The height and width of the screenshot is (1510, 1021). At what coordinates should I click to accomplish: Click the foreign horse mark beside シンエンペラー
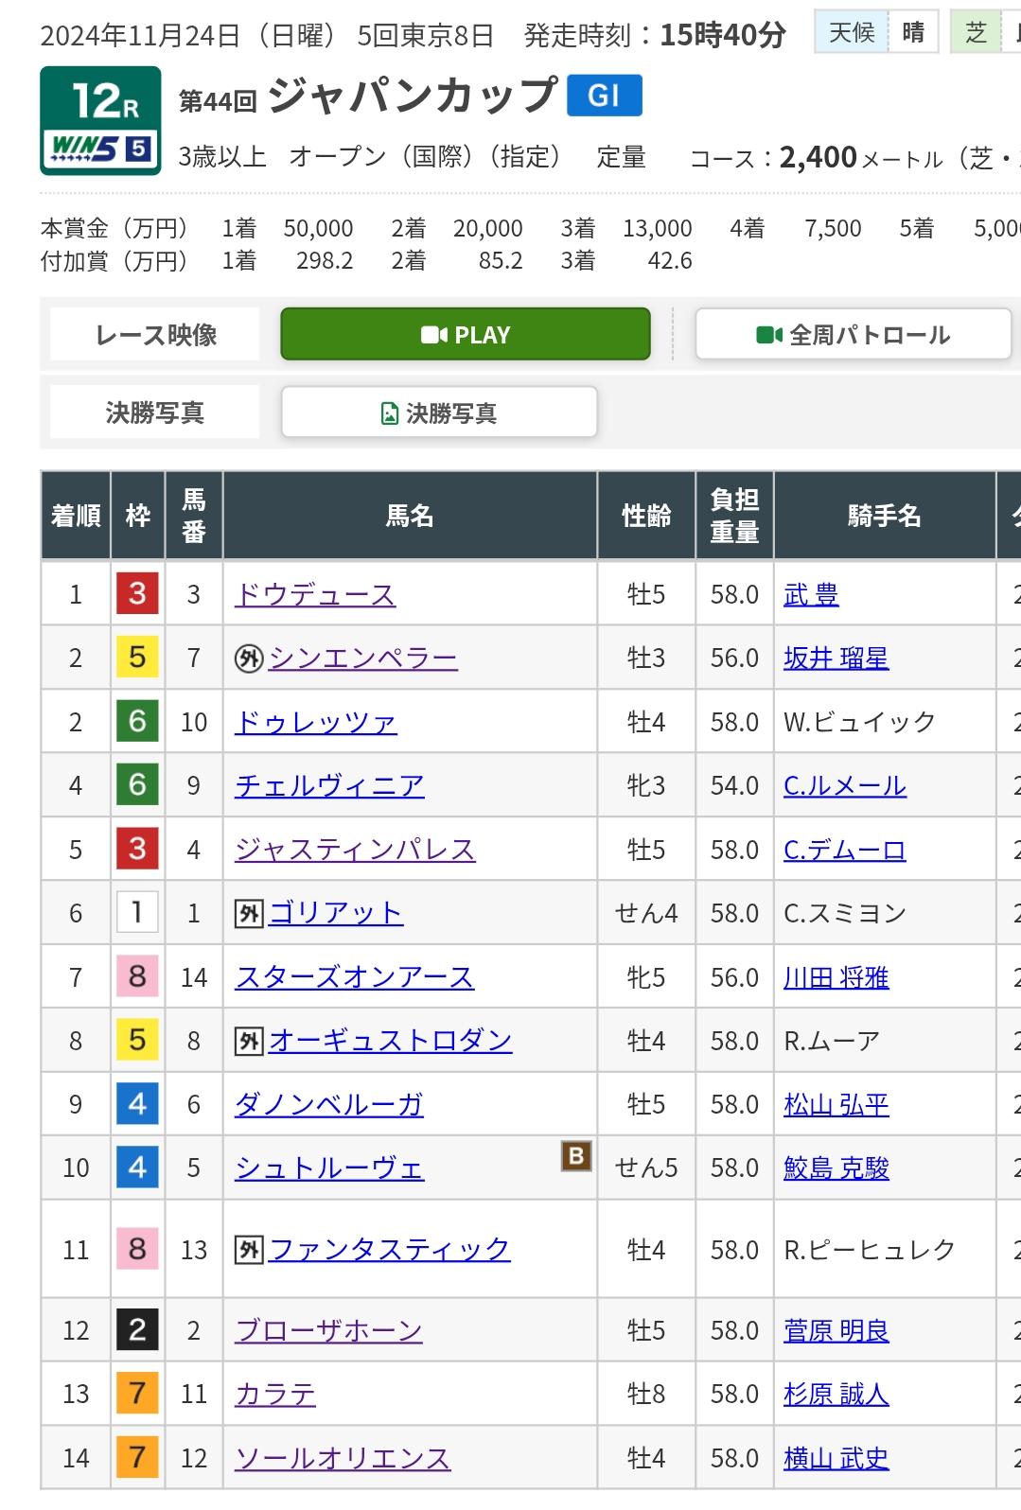pyautogui.click(x=248, y=658)
